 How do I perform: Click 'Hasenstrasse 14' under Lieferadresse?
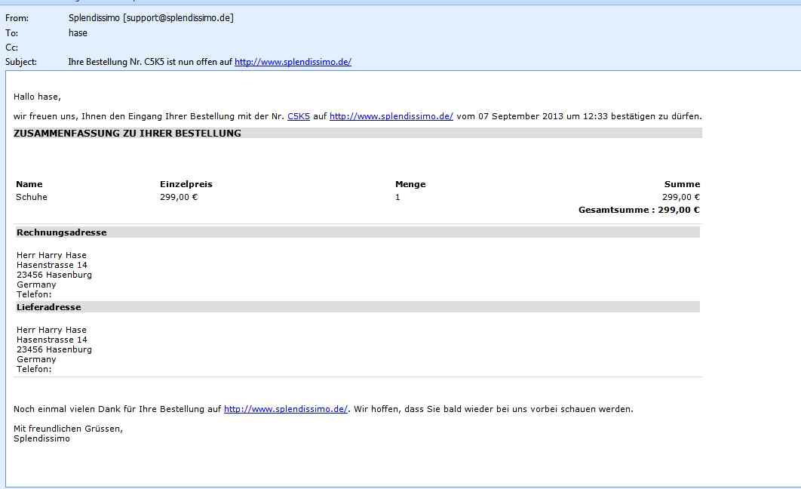click(x=51, y=340)
